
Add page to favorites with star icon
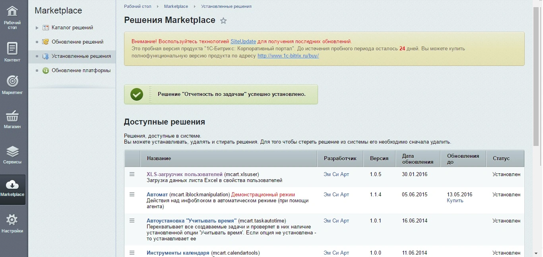click(223, 21)
